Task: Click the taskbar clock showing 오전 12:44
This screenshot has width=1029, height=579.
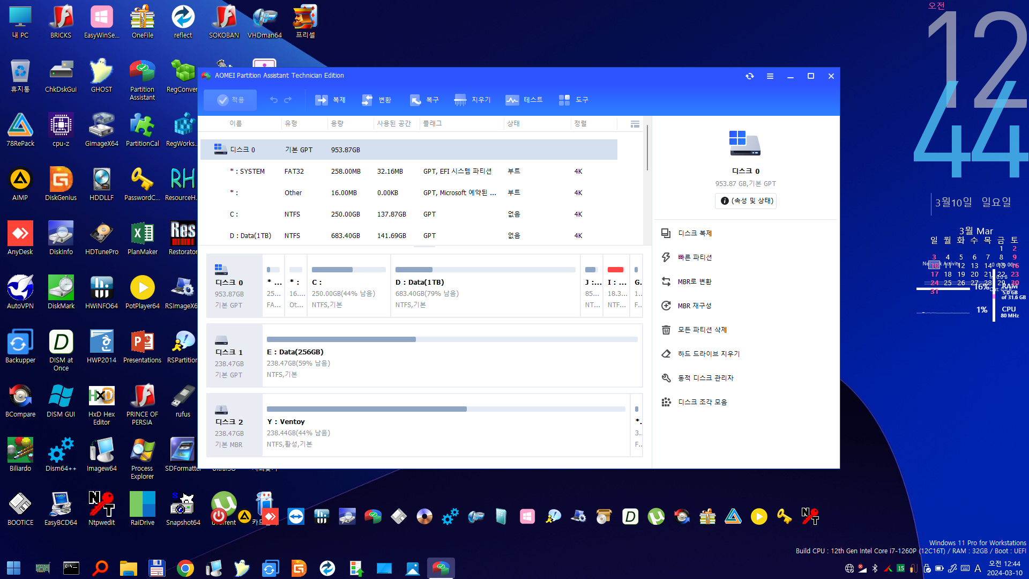Action: 1004,568
